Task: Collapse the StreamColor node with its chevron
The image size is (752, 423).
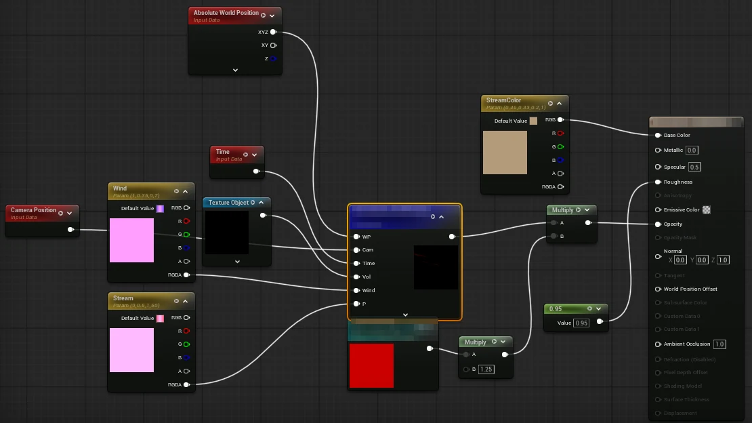Action: click(x=559, y=103)
